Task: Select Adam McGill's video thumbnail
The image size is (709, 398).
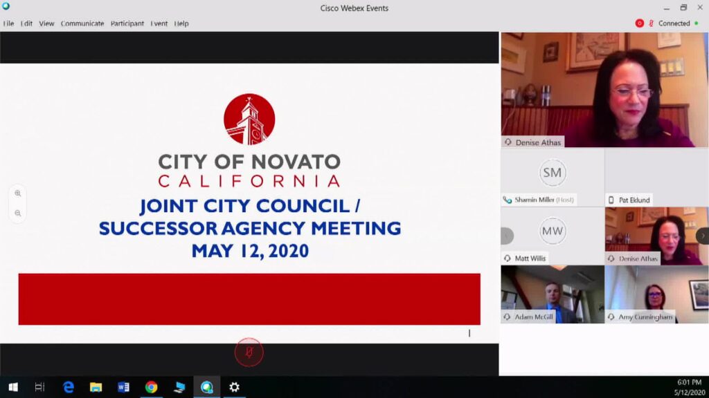Action: [x=552, y=294]
